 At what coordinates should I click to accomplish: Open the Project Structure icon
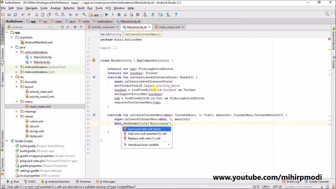161,15
